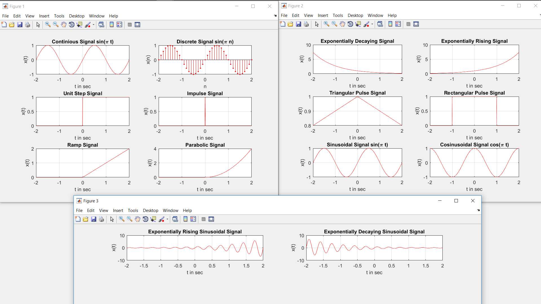541x304 pixels.
Task: Insert Colorbar in Figure 2
Action: pos(390,24)
